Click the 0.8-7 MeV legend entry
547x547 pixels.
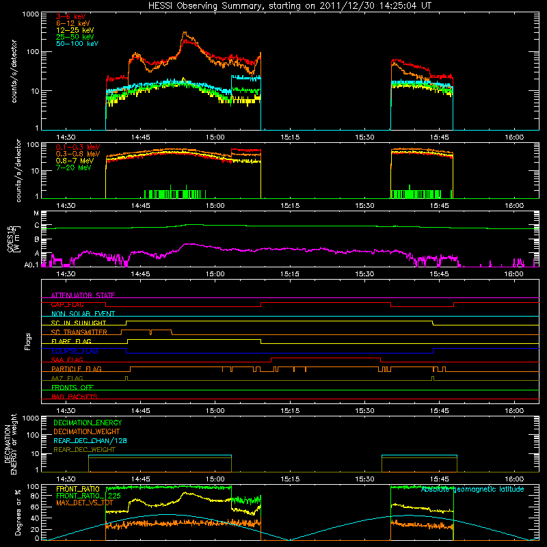point(75,161)
